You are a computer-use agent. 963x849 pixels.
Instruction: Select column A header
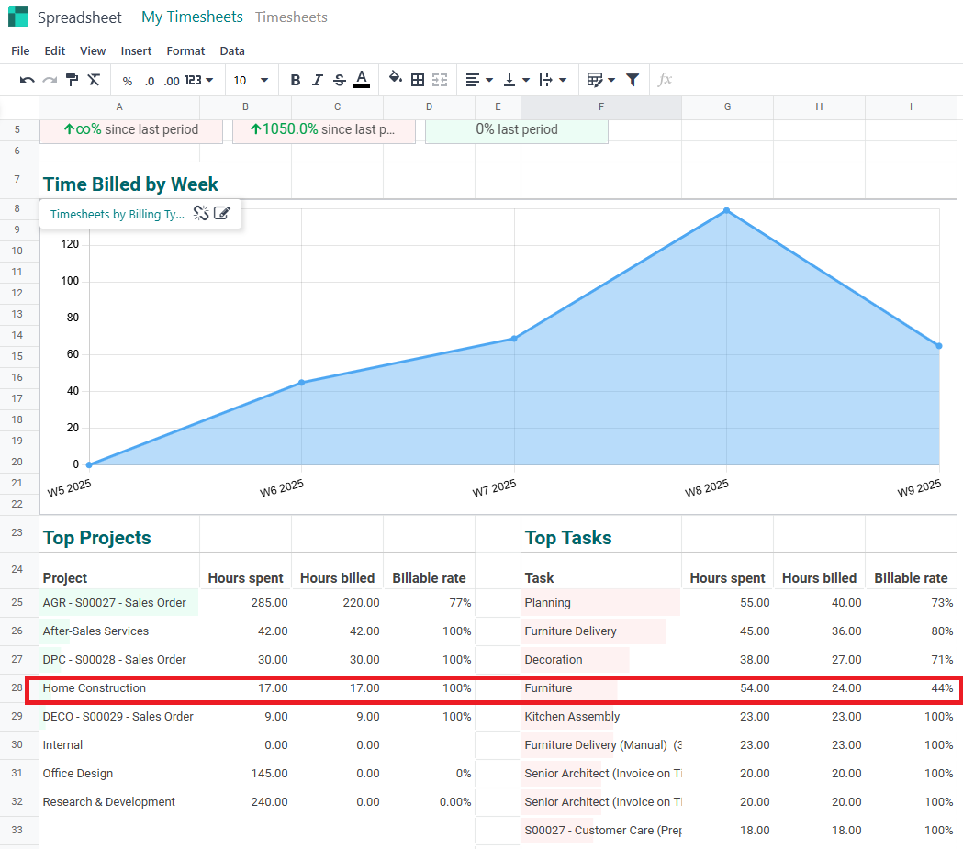[x=119, y=106]
